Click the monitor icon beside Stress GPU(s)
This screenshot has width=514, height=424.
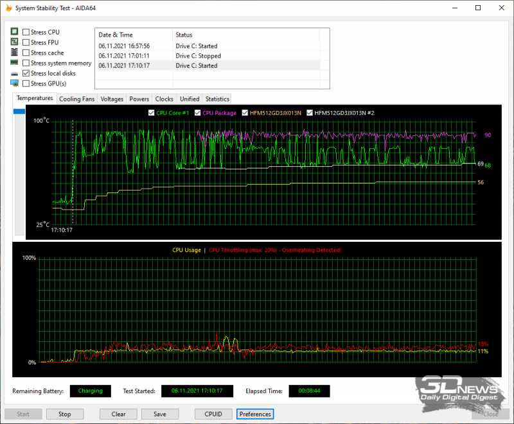(14, 83)
